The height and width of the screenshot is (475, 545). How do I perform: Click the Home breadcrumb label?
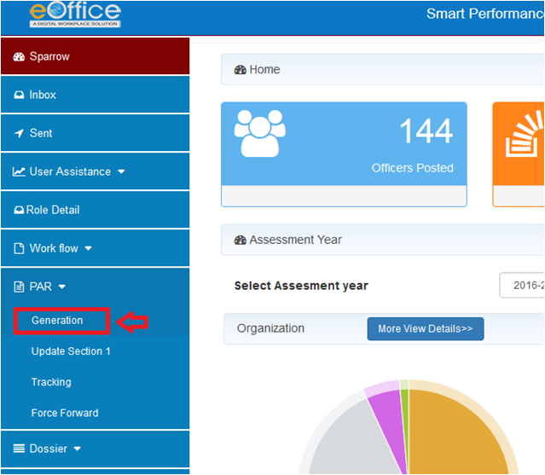(265, 69)
